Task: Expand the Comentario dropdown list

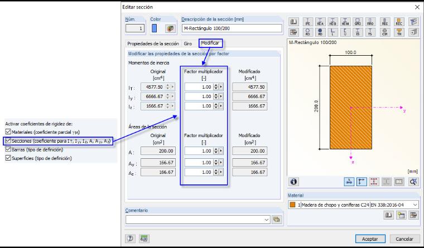Action: pos(266,220)
